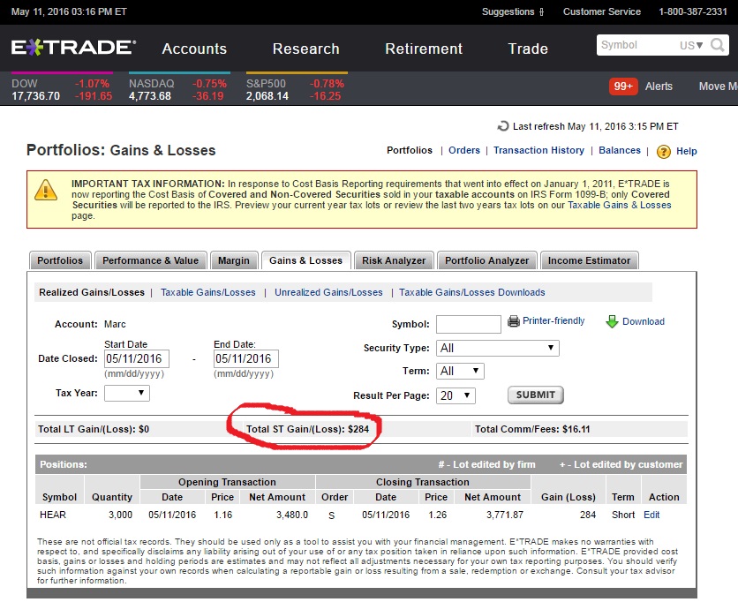Open the Result Per Page dropdown

(x=456, y=395)
